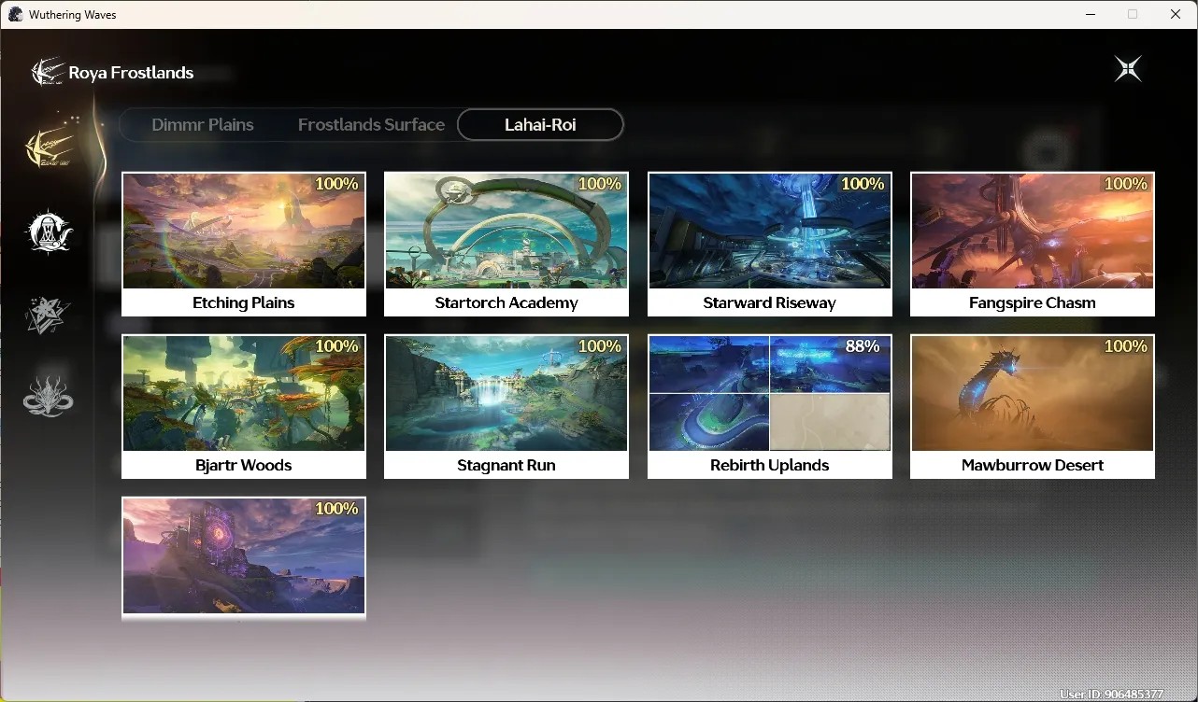Select the gold Roya Frostlands emblem in sidebar
Viewport: 1198px width, 702px height.
click(x=50, y=147)
